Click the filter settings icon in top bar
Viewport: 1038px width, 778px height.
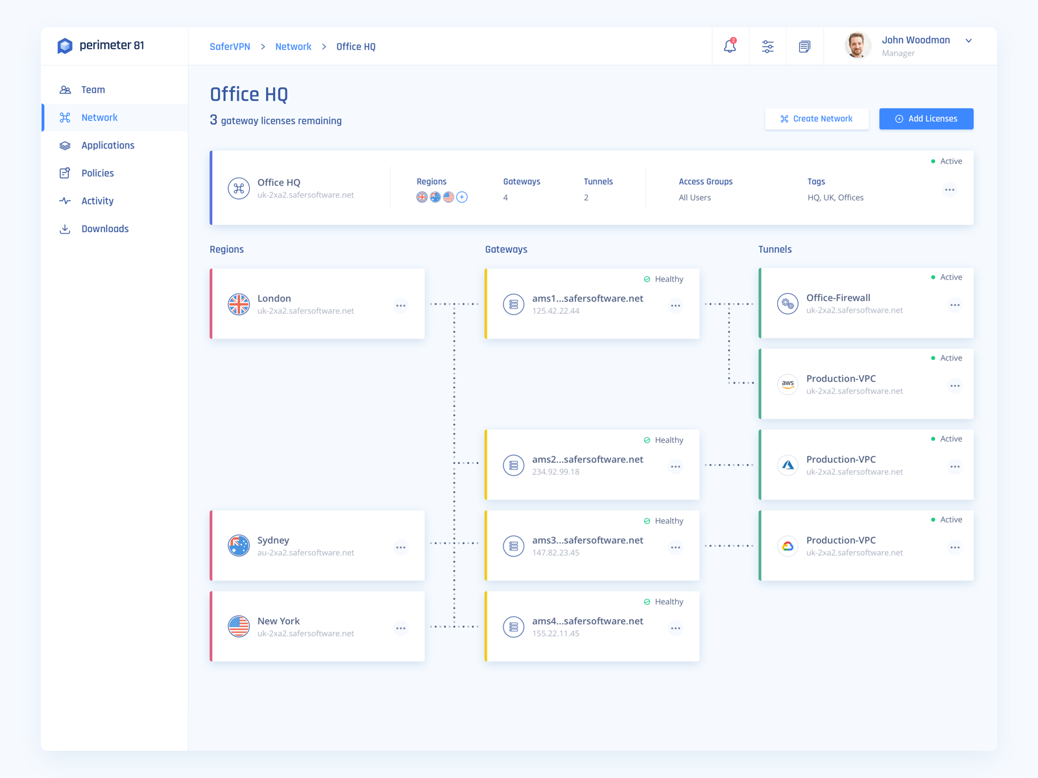(768, 46)
